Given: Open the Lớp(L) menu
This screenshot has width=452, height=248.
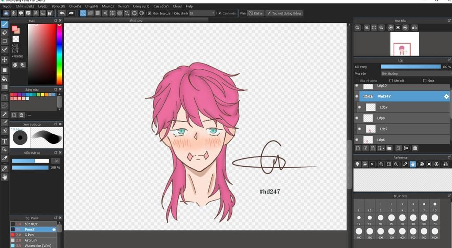Looking at the screenshot, I should tap(43, 6).
